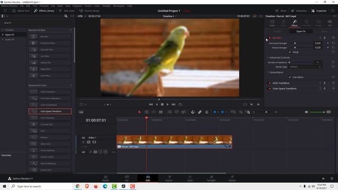Delete the Box Blur effect trash icon
The image size is (338, 190).
pyautogui.click(x=325, y=38)
